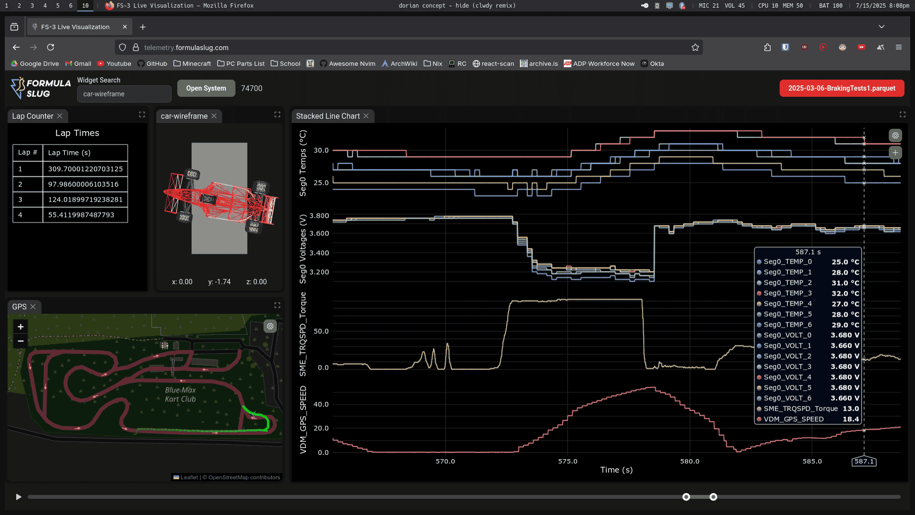Expand the GPS panel to fullscreen
This screenshot has height=515, width=915.
277,305
